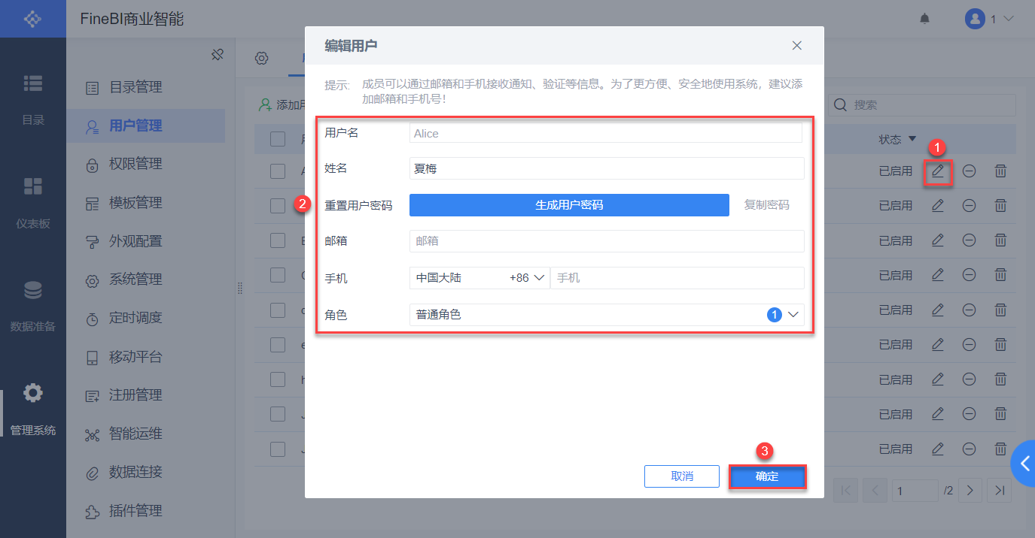1035x538 pixels.
Task: Open the 管理系统 gear icon
Action: coord(32,392)
